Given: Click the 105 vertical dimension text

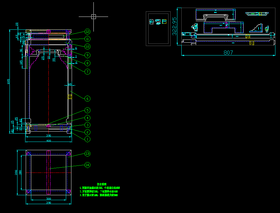Looking at the screenshot, I should (x=21, y=62).
